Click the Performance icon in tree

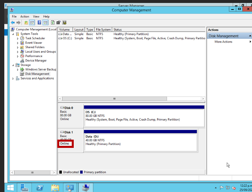[x=22, y=56]
